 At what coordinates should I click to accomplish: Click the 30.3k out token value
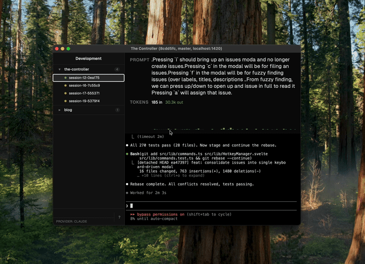click(174, 102)
